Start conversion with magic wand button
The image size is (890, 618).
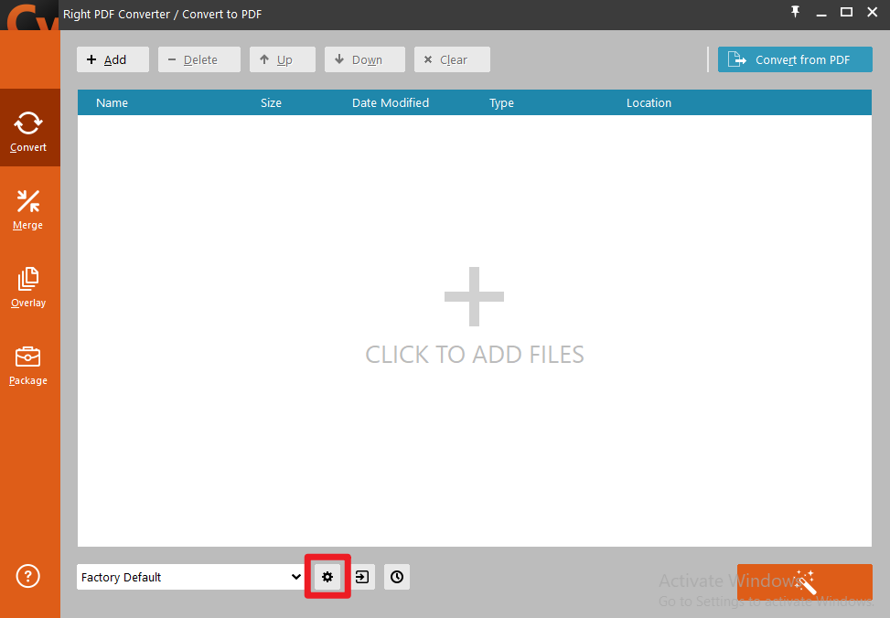(x=804, y=581)
